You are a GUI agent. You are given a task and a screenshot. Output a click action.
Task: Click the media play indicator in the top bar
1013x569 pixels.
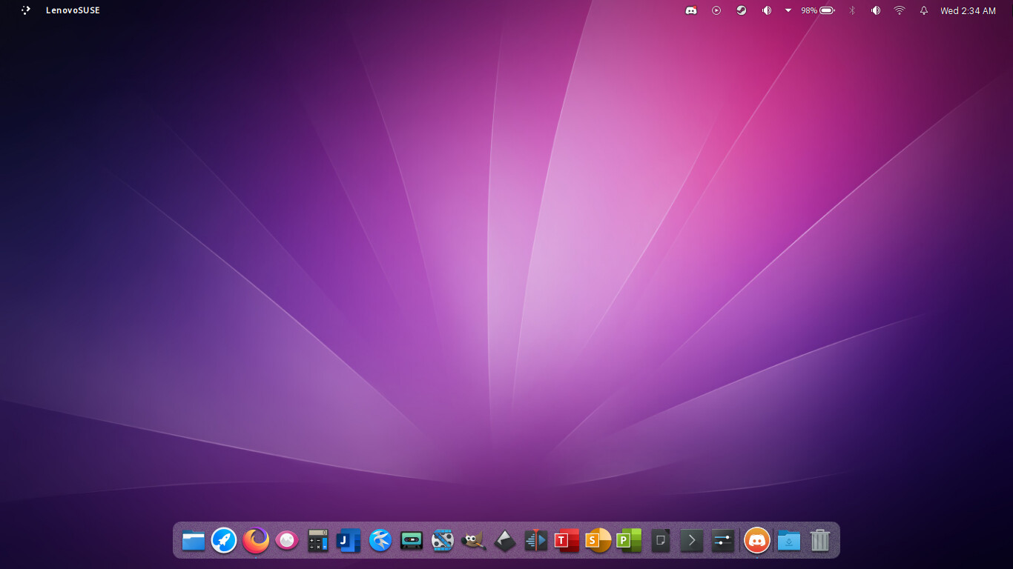tap(716, 10)
